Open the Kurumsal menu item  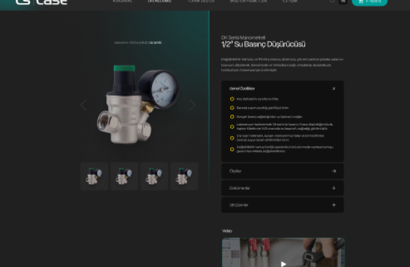(122, 2)
